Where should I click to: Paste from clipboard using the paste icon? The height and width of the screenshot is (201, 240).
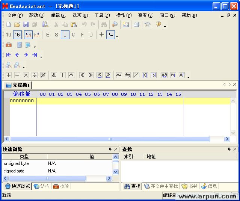pyautogui.click(x=74, y=24)
